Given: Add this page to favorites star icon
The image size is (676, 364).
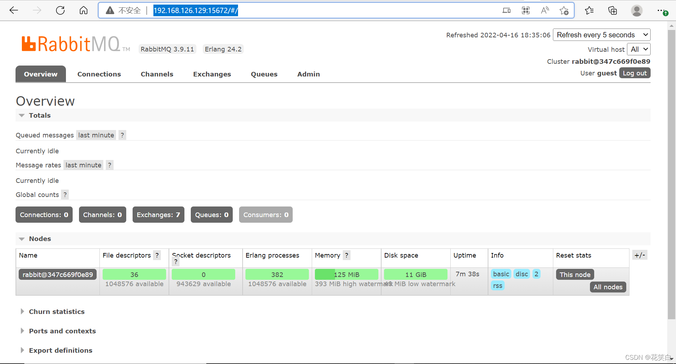Looking at the screenshot, I should tap(564, 11).
